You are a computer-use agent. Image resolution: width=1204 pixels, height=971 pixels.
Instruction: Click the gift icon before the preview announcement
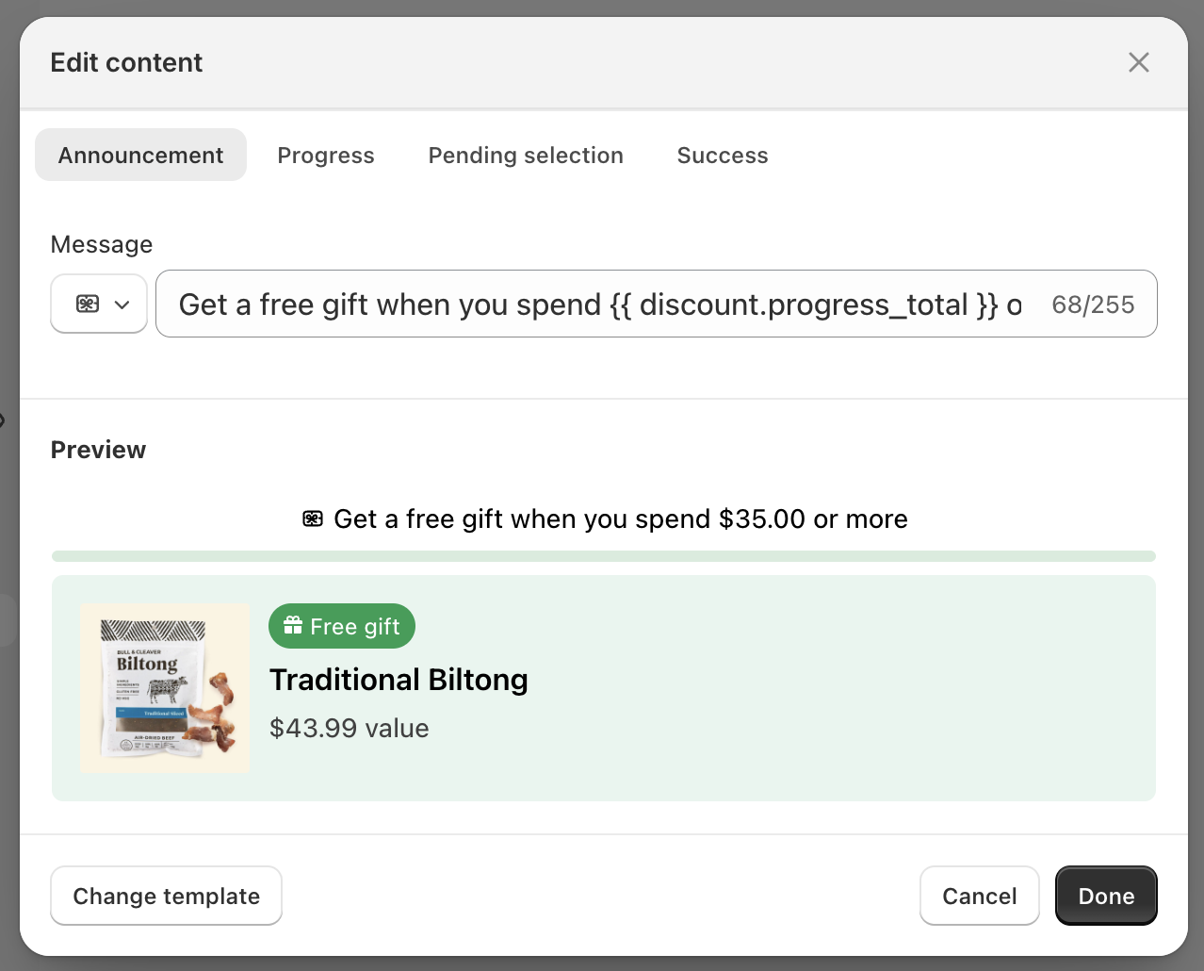(x=313, y=518)
